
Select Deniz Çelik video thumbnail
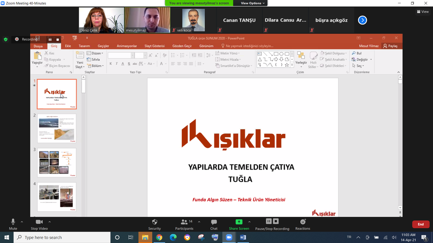(x=101, y=20)
